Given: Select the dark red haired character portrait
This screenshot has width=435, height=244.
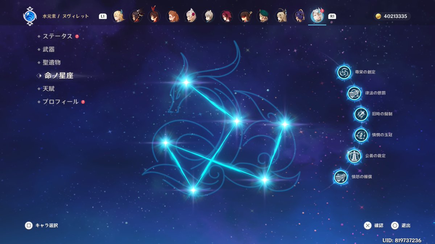Looking at the screenshot, I should click(x=227, y=16).
